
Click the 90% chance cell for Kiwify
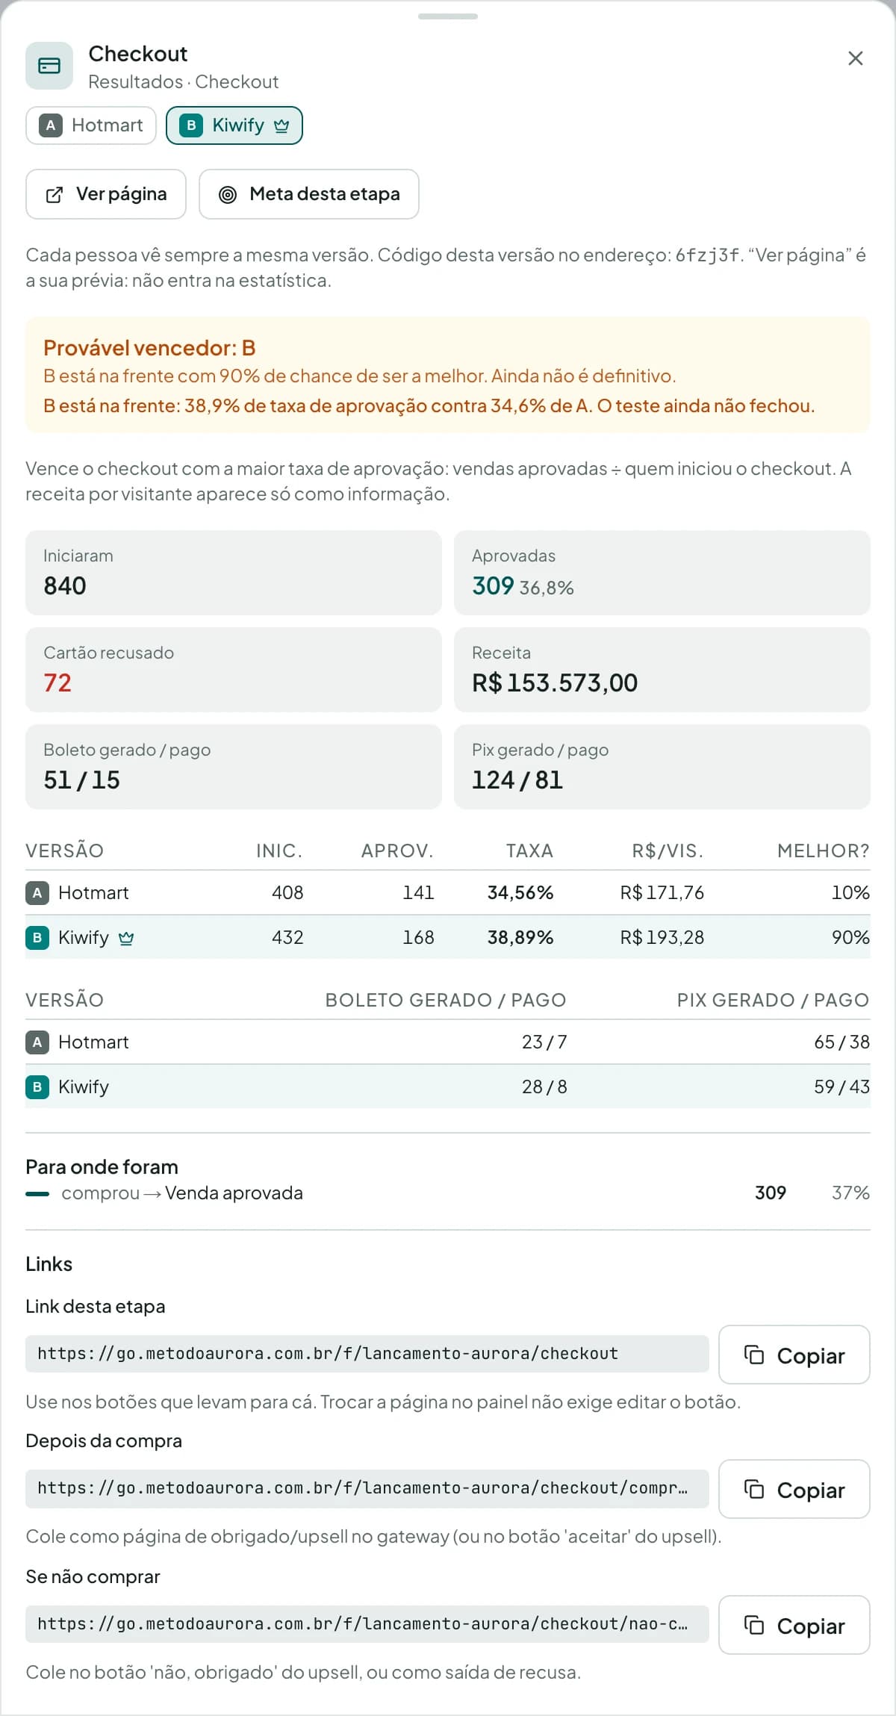850,938
